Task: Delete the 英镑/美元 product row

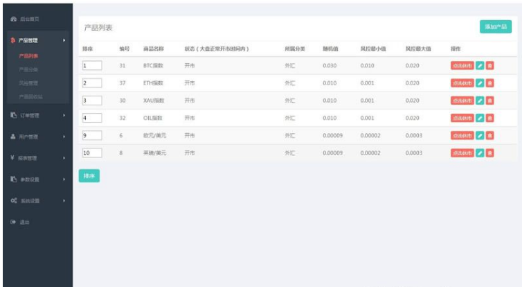Action: [489, 153]
